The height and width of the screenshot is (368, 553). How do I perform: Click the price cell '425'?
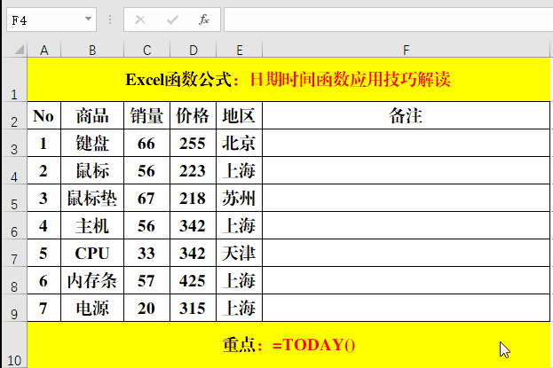194,280
